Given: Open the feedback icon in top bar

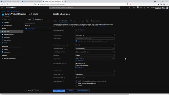Looking at the screenshot, I should pyautogui.click(x=148, y=8).
